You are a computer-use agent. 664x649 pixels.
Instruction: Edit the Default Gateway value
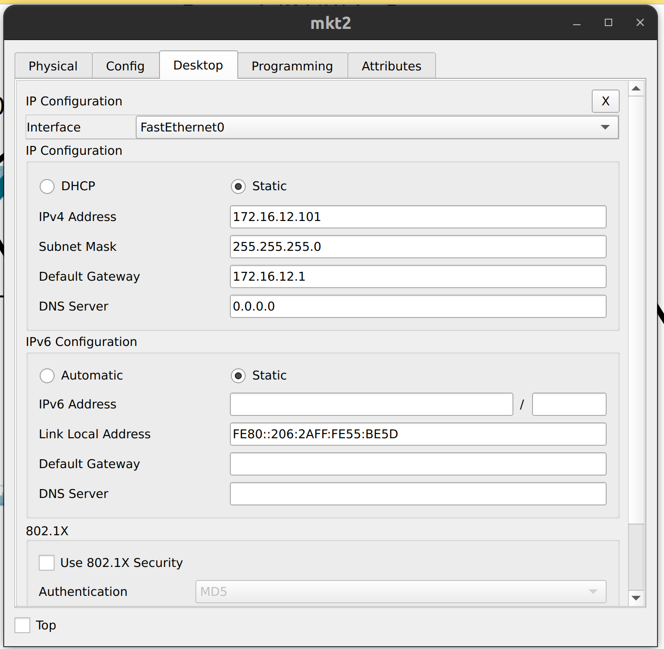417,276
